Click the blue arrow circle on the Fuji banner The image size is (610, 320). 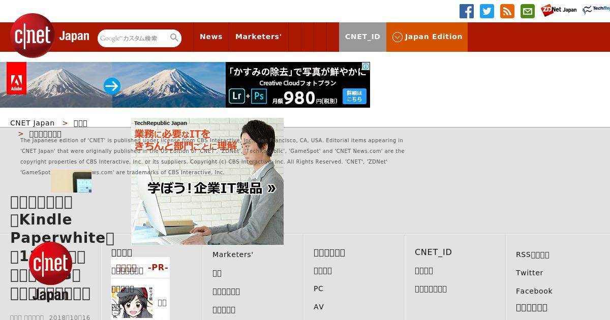coord(112,86)
